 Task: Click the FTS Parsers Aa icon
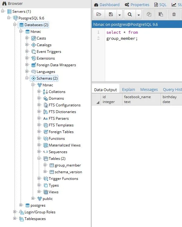pos(45,119)
